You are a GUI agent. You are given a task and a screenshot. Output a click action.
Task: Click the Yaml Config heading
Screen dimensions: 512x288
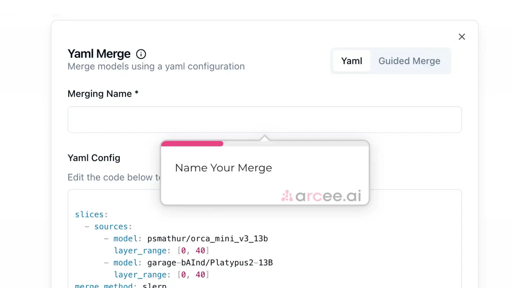(x=94, y=158)
